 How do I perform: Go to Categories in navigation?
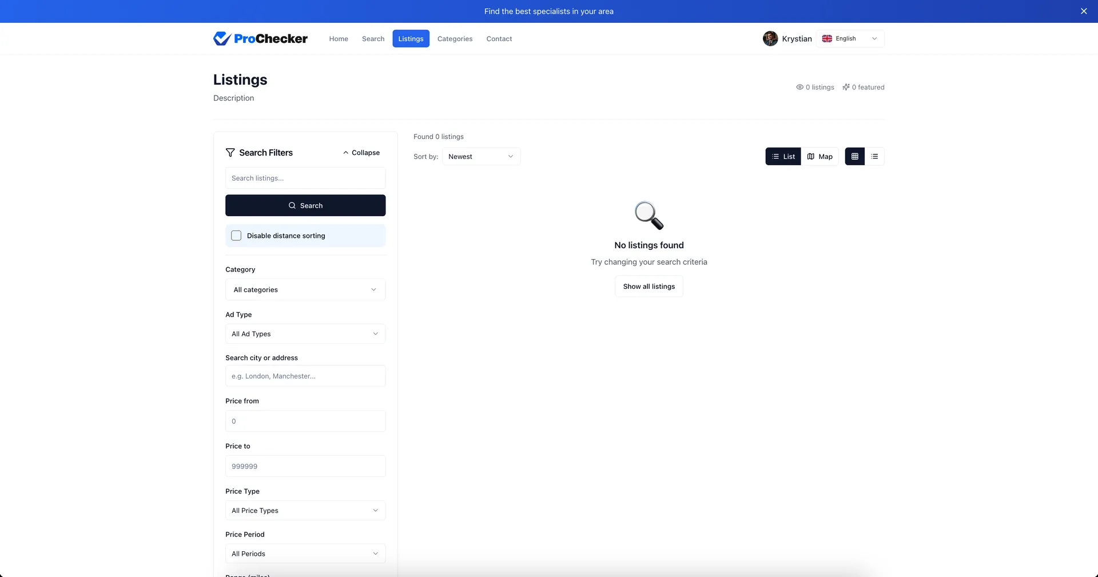click(455, 39)
